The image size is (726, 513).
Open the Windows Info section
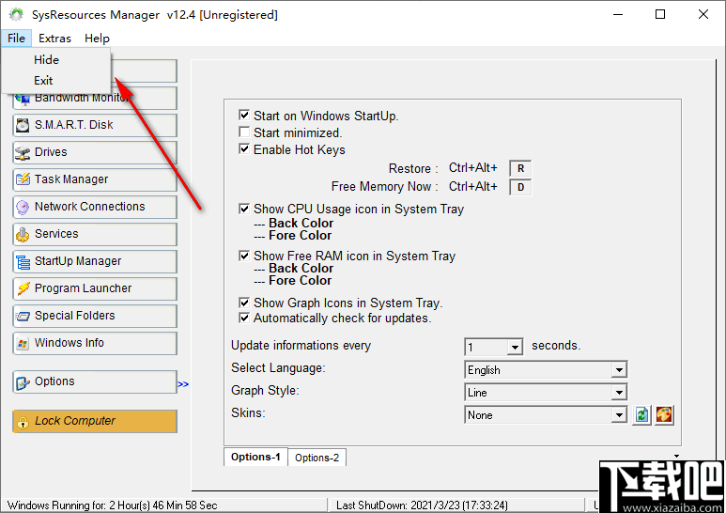pos(95,343)
